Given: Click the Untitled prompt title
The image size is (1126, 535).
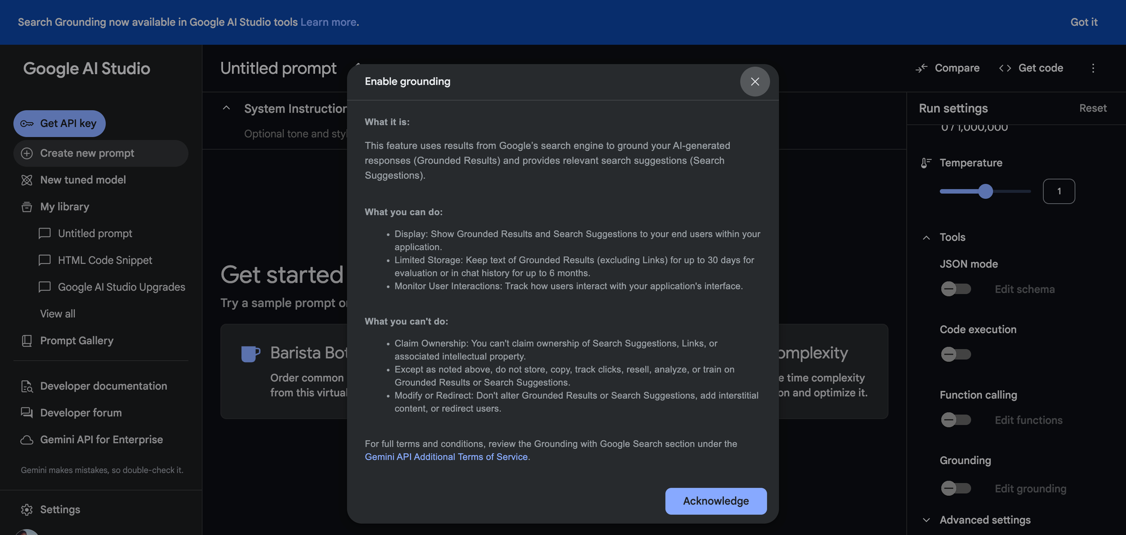Looking at the screenshot, I should tap(279, 68).
